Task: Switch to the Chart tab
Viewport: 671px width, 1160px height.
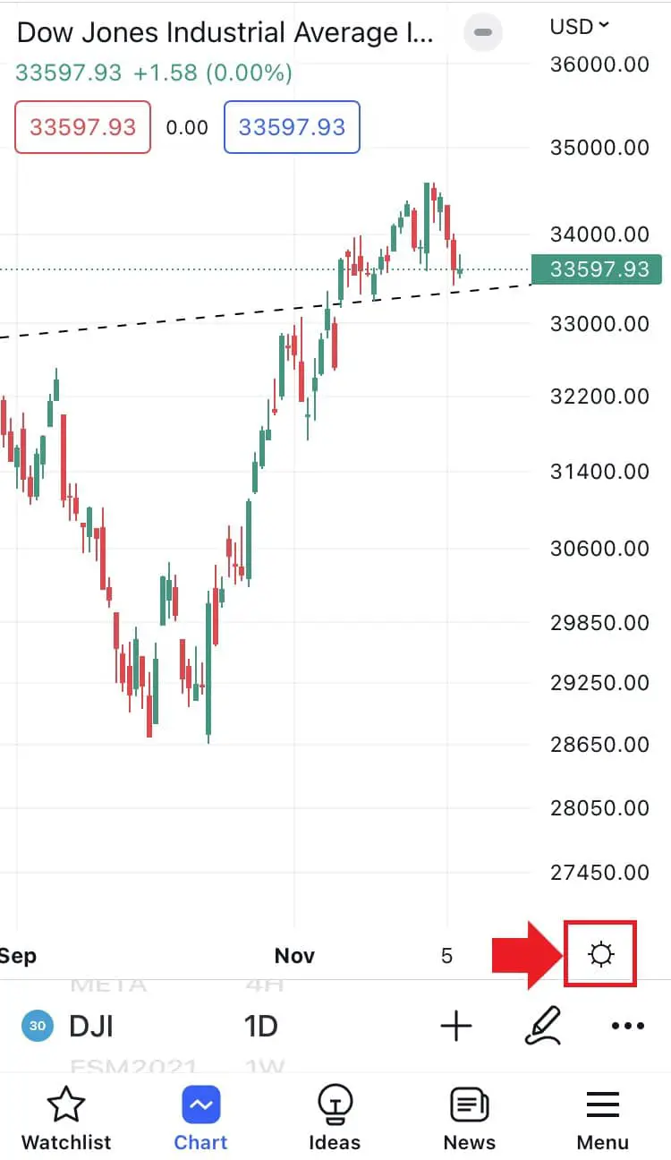Action: 200,1117
